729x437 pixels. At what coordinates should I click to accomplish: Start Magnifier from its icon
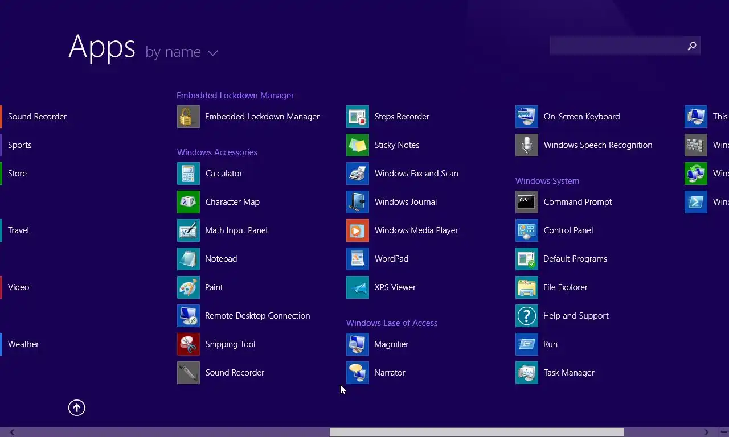(x=358, y=344)
